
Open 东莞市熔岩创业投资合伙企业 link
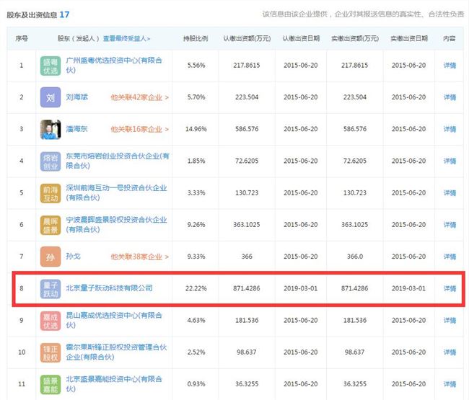tap(118, 161)
